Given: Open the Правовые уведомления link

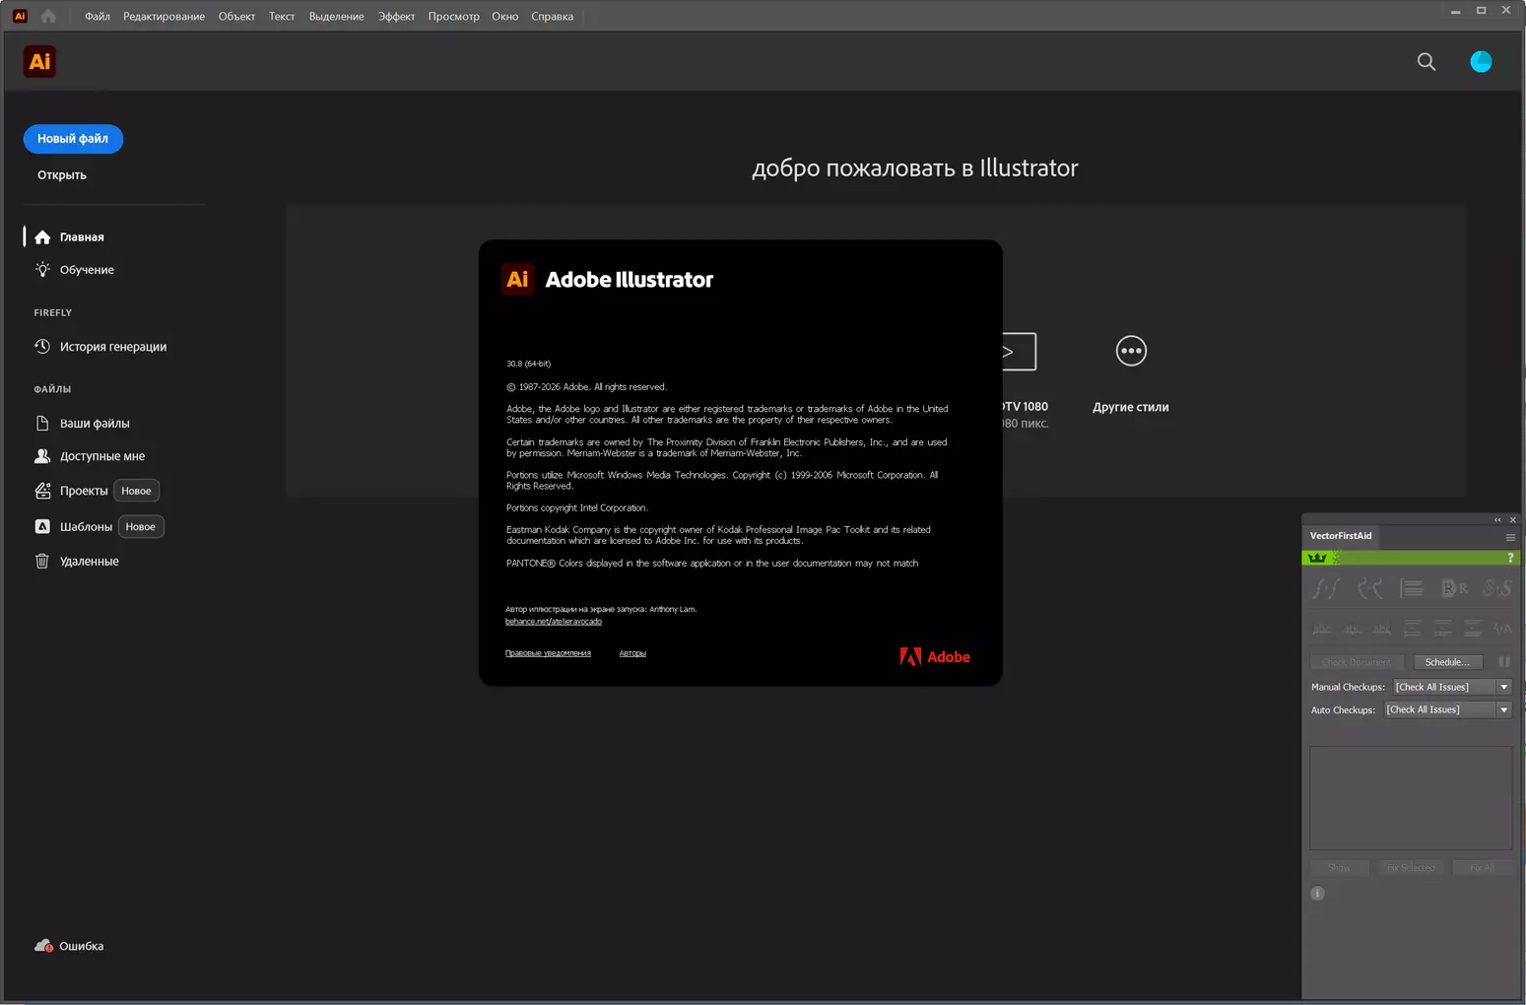Looking at the screenshot, I should (x=548, y=653).
